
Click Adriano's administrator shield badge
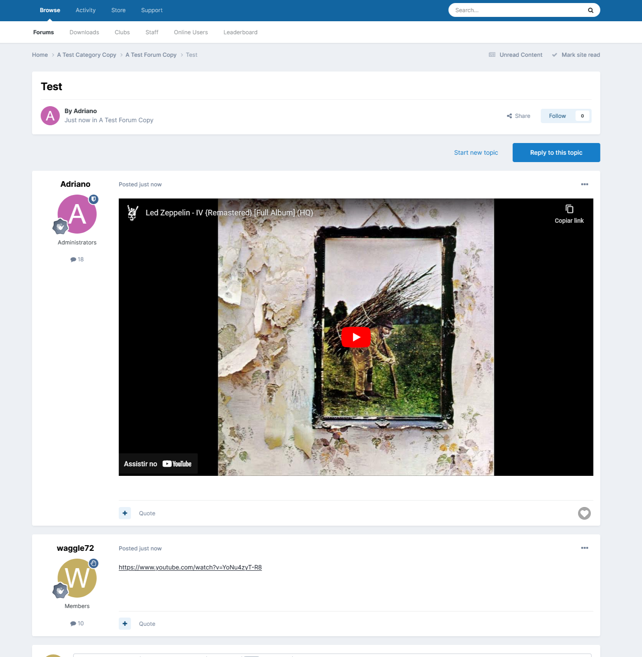[x=94, y=199]
